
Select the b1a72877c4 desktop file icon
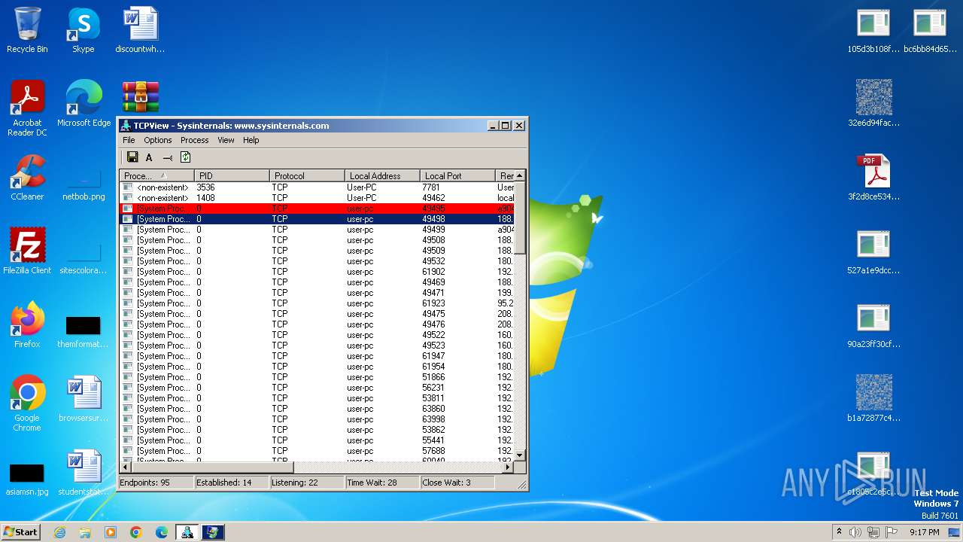click(873, 399)
